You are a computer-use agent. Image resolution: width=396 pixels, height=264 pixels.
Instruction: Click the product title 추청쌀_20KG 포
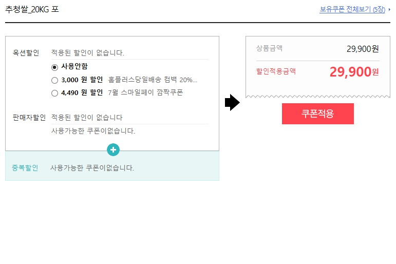tap(32, 10)
